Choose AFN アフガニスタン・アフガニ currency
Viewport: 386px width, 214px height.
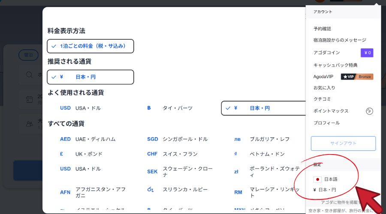point(93,192)
